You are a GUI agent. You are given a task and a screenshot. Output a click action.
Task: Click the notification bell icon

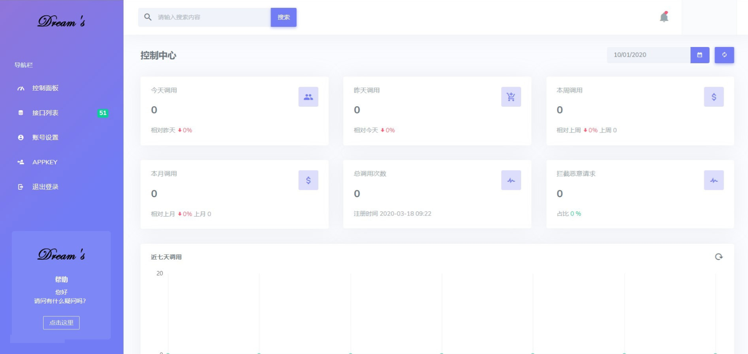coord(664,17)
